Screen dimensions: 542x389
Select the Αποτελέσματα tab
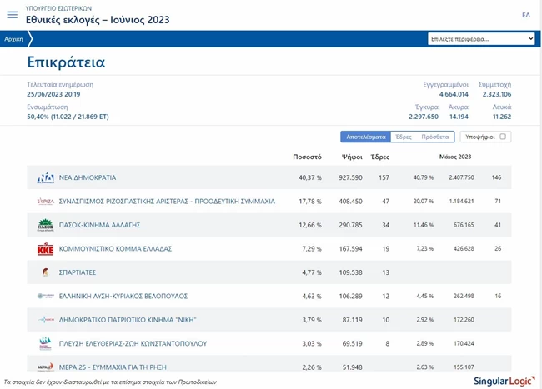pos(365,137)
